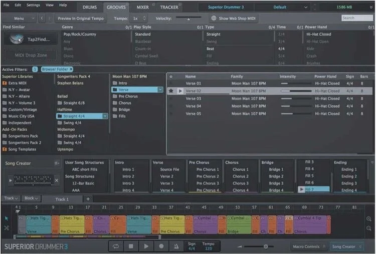Click the Tap2Find drum pad icon
The width and height of the screenshot is (376, 254).
click(x=17, y=39)
